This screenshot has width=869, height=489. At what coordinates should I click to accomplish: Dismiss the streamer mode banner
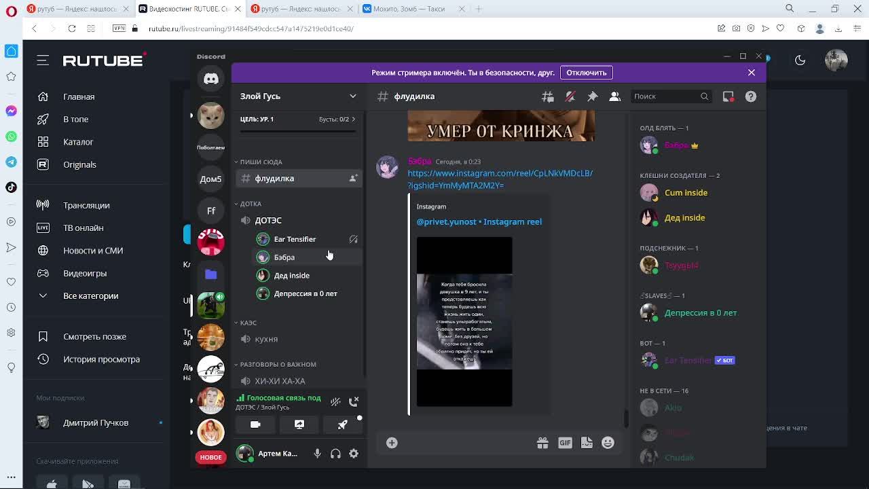coord(752,73)
